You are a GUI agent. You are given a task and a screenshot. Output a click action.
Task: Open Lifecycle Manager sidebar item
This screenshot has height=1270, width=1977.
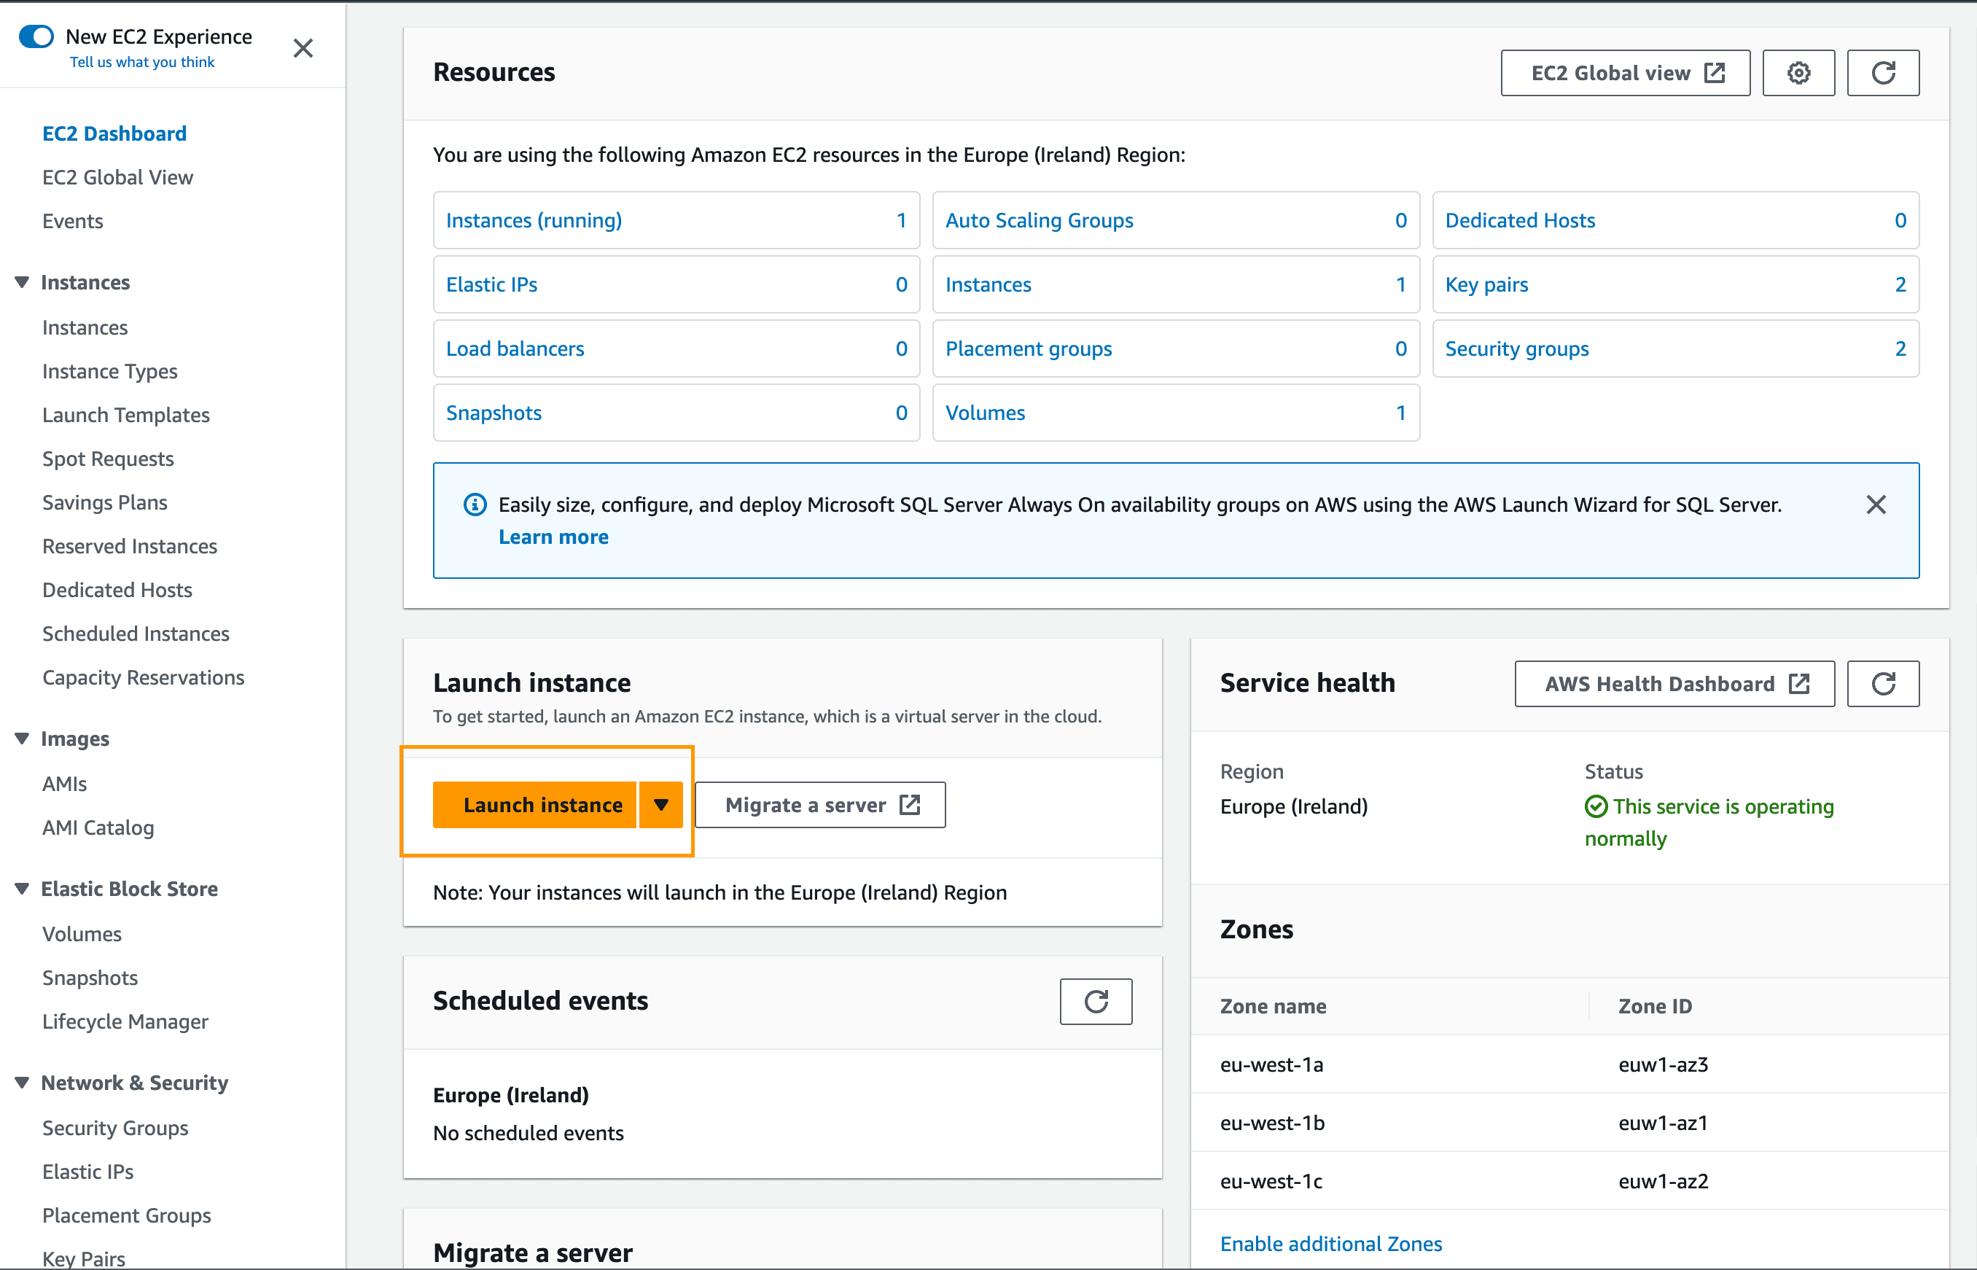pyautogui.click(x=125, y=1021)
